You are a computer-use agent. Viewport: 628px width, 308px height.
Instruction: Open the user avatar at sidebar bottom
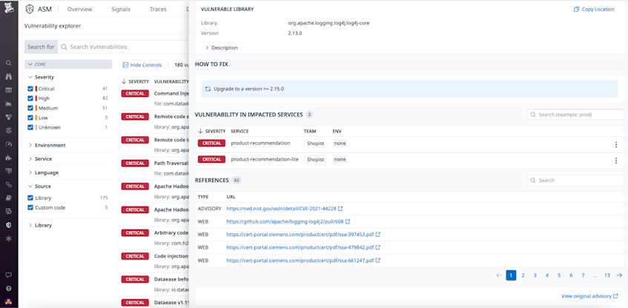point(9,301)
